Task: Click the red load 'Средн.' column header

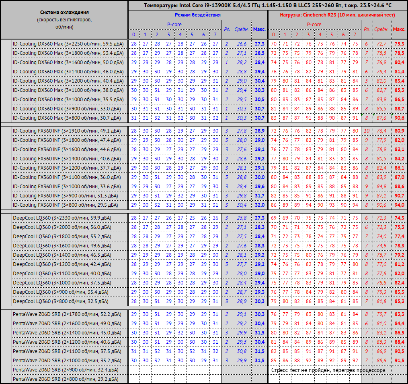Action: [x=381, y=29]
